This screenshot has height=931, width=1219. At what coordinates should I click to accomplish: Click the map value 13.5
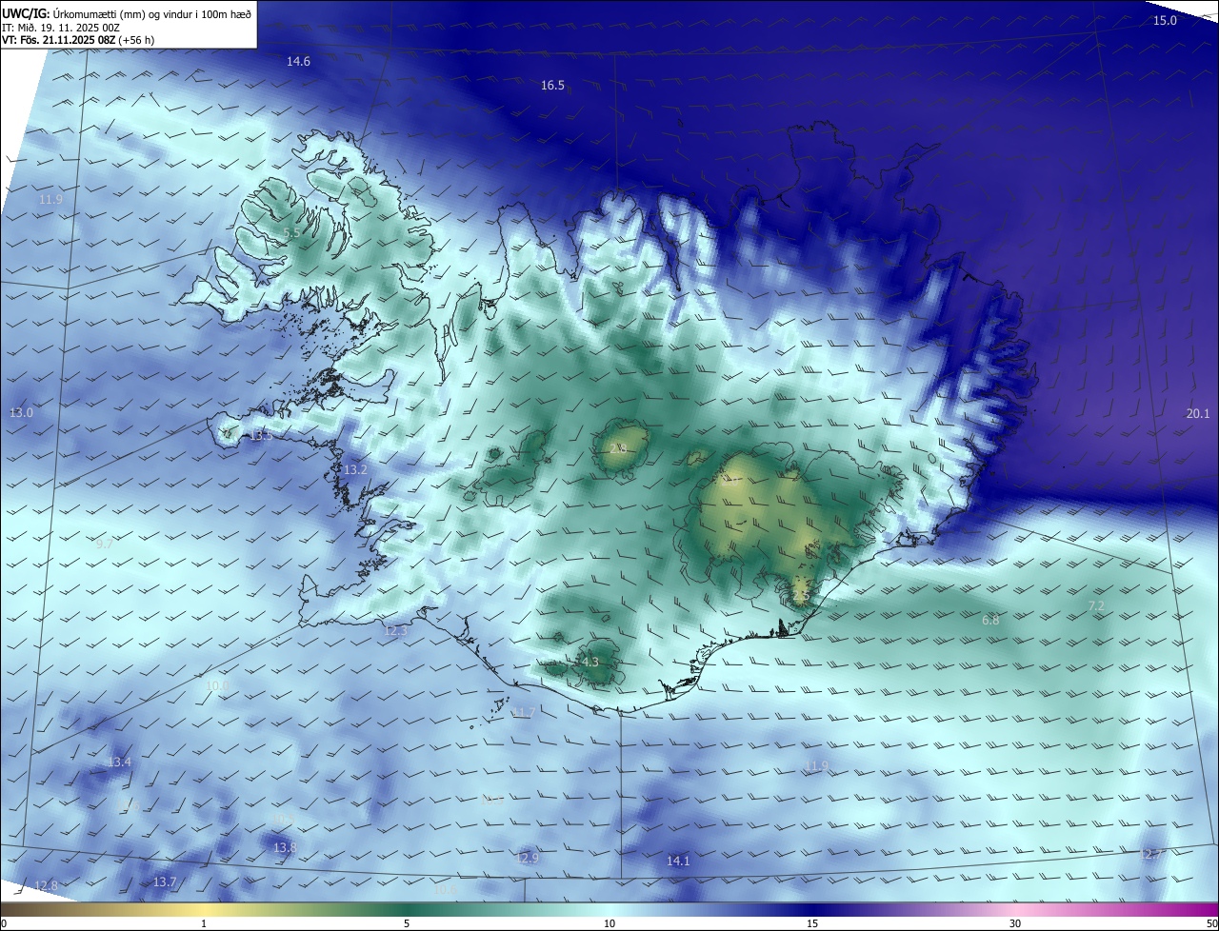point(260,435)
